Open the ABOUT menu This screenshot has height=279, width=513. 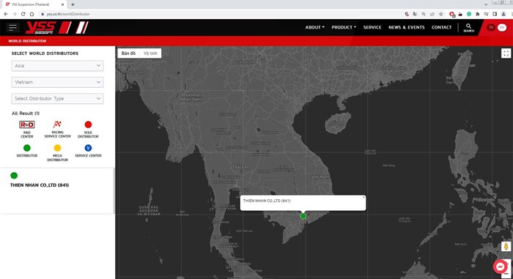[x=314, y=28]
